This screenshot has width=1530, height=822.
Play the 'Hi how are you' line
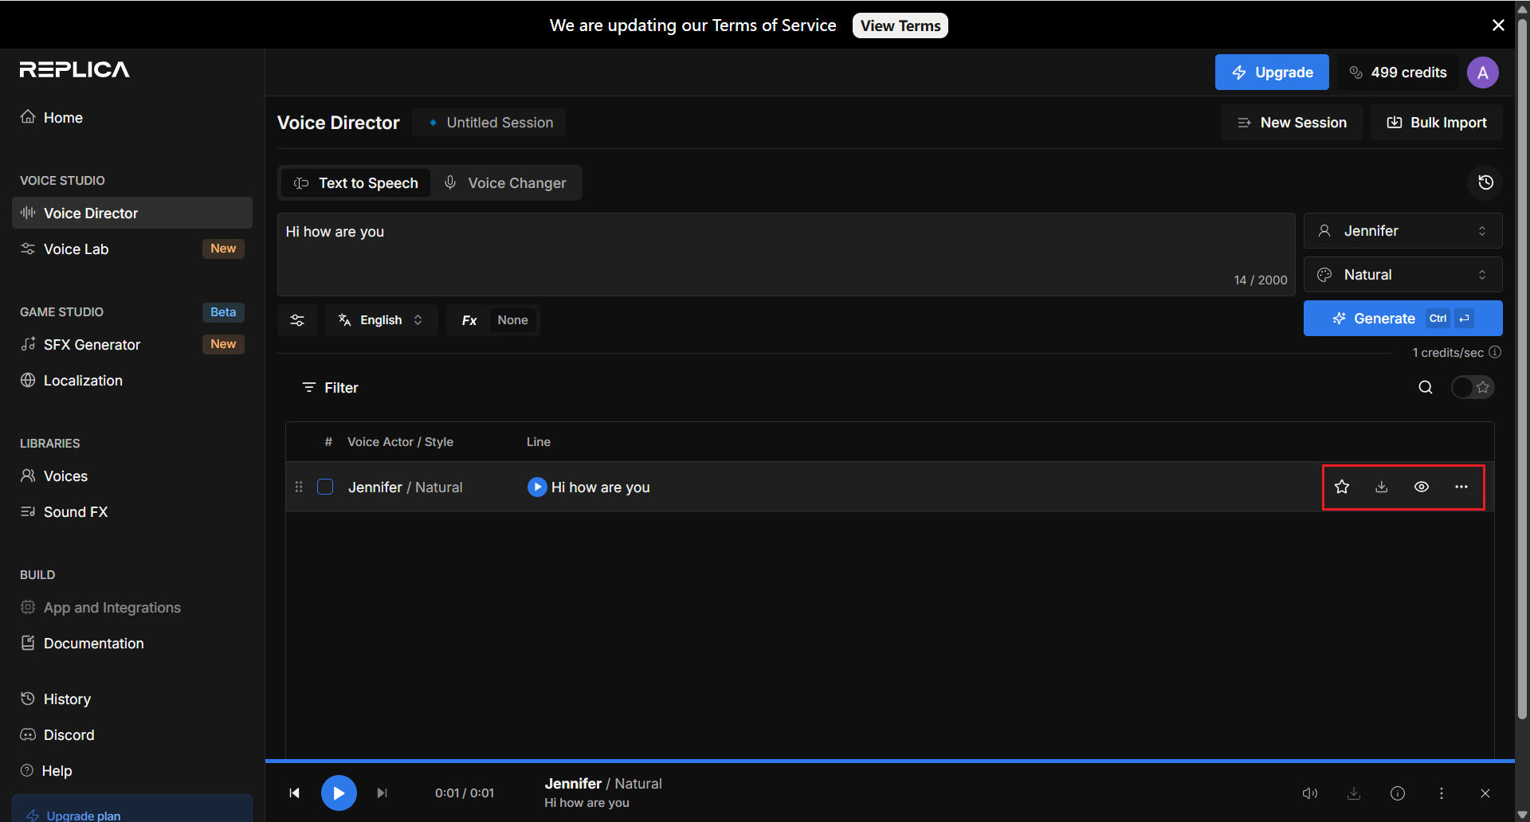click(x=537, y=487)
